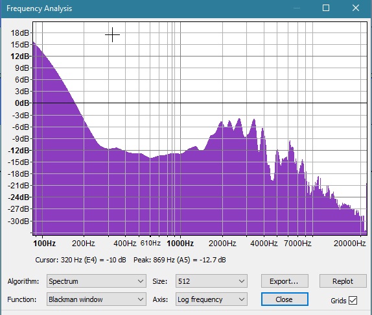Screen dimensions: 372x315
Task: Click the Peak readout showing 869 Hz
Action: tap(180, 260)
